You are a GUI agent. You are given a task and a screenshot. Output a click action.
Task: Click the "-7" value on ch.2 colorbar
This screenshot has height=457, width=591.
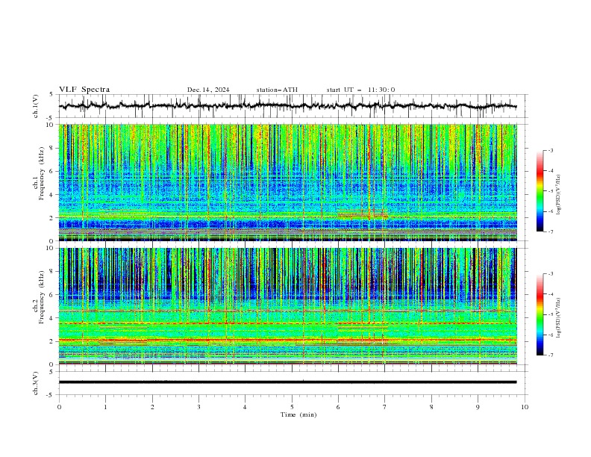click(x=550, y=355)
